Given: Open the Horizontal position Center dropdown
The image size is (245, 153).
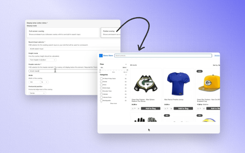Looking at the screenshot, I should (37, 93).
